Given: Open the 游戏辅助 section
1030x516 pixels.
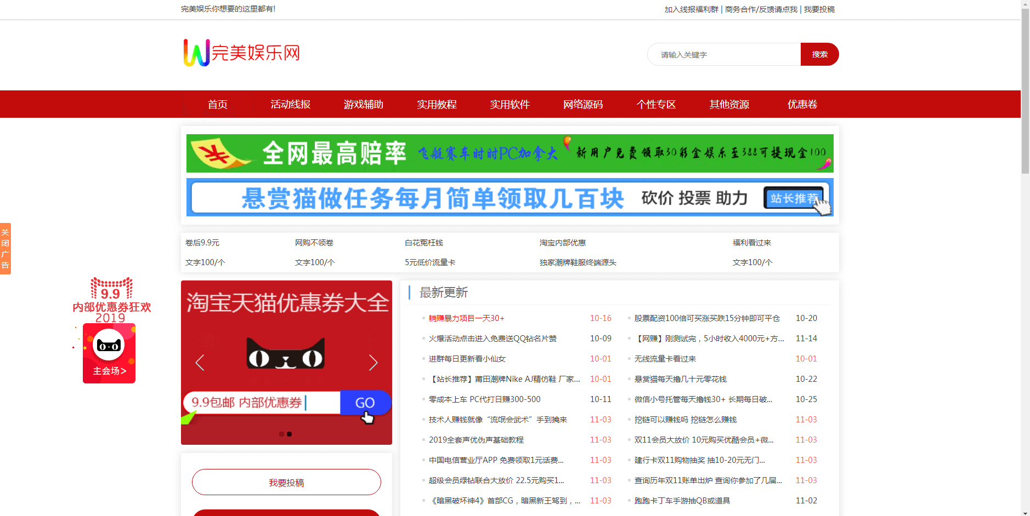Looking at the screenshot, I should [x=363, y=104].
